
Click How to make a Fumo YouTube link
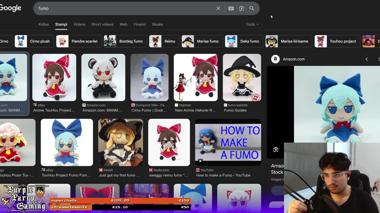click(223, 175)
